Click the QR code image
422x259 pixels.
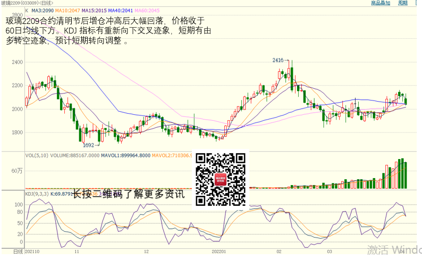coord(220,179)
